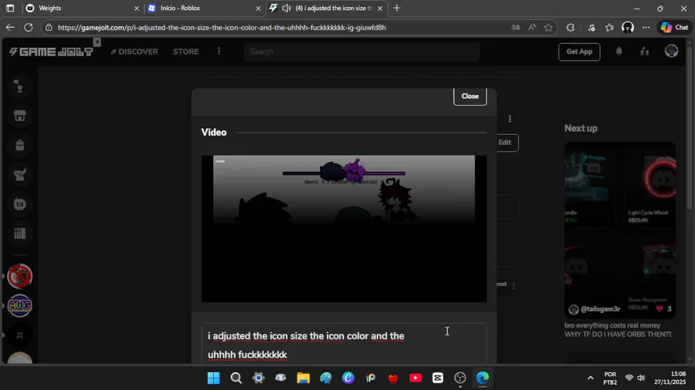The height and width of the screenshot is (390, 695).
Task: Switch to the Início - Roblox tab
Action: (204, 8)
